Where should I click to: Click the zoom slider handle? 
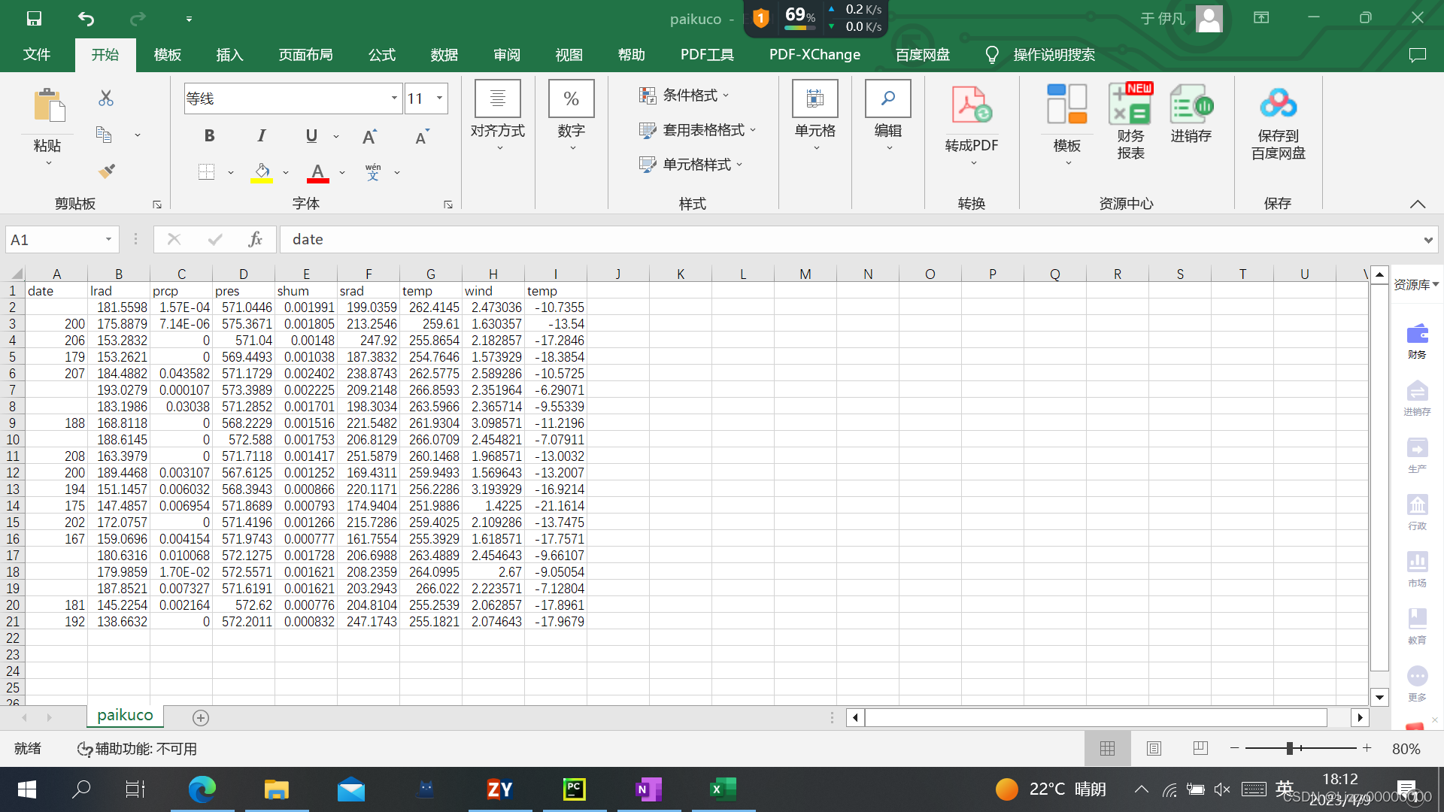point(1290,748)
